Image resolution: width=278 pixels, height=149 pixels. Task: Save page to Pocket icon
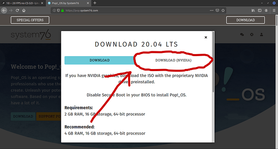point(218,10)
